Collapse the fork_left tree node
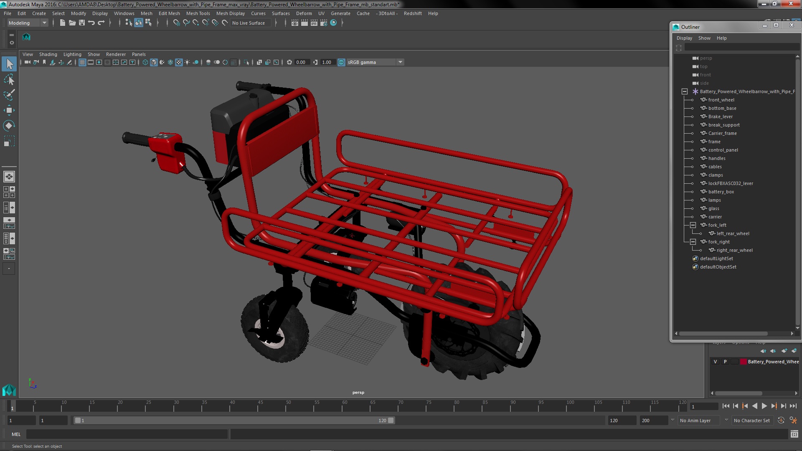Image resolution: width=802 pixels, height=451 pixels. point(693,225)
